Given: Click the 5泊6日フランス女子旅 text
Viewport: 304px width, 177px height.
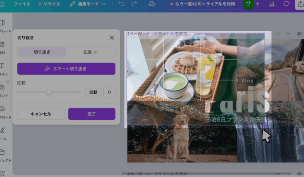Looking at the screenshot, I should 237,119.
